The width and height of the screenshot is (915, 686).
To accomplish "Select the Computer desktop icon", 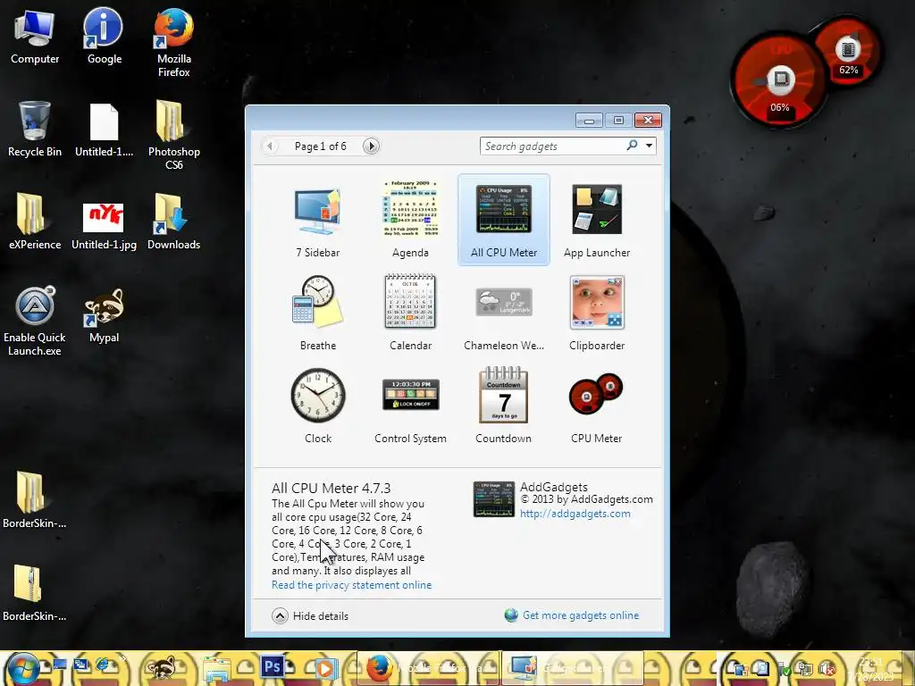I will coord(35,38).
